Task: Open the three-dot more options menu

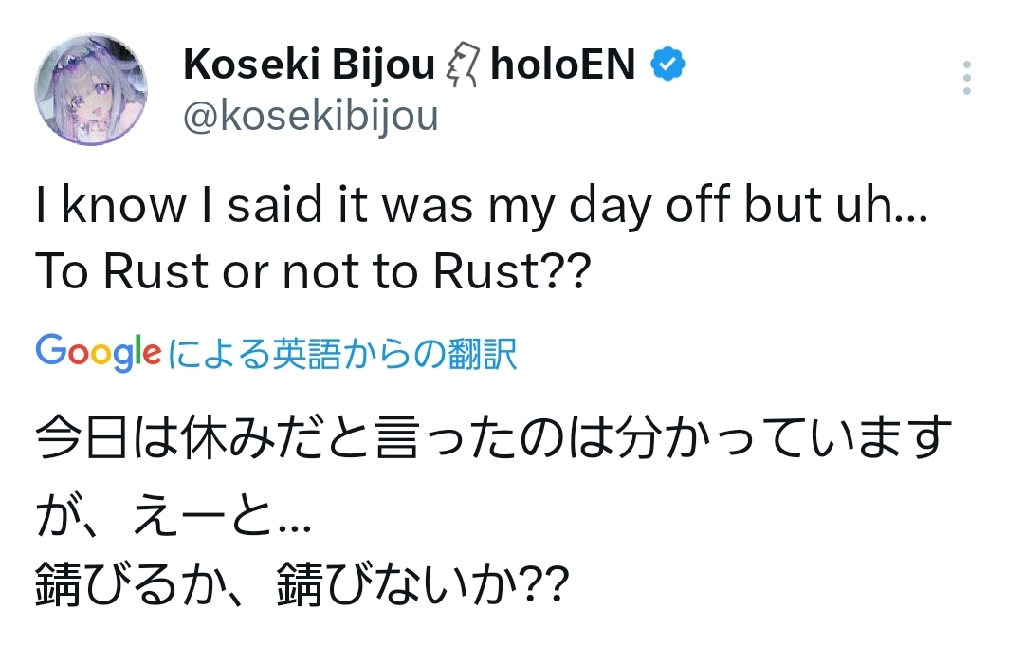Action: (x=967, y=78)
